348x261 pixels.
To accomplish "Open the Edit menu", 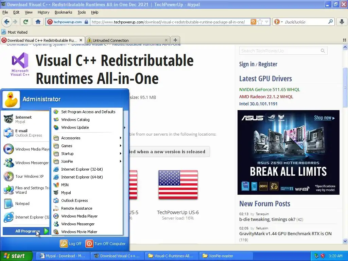I will click(x=16, y=12).
